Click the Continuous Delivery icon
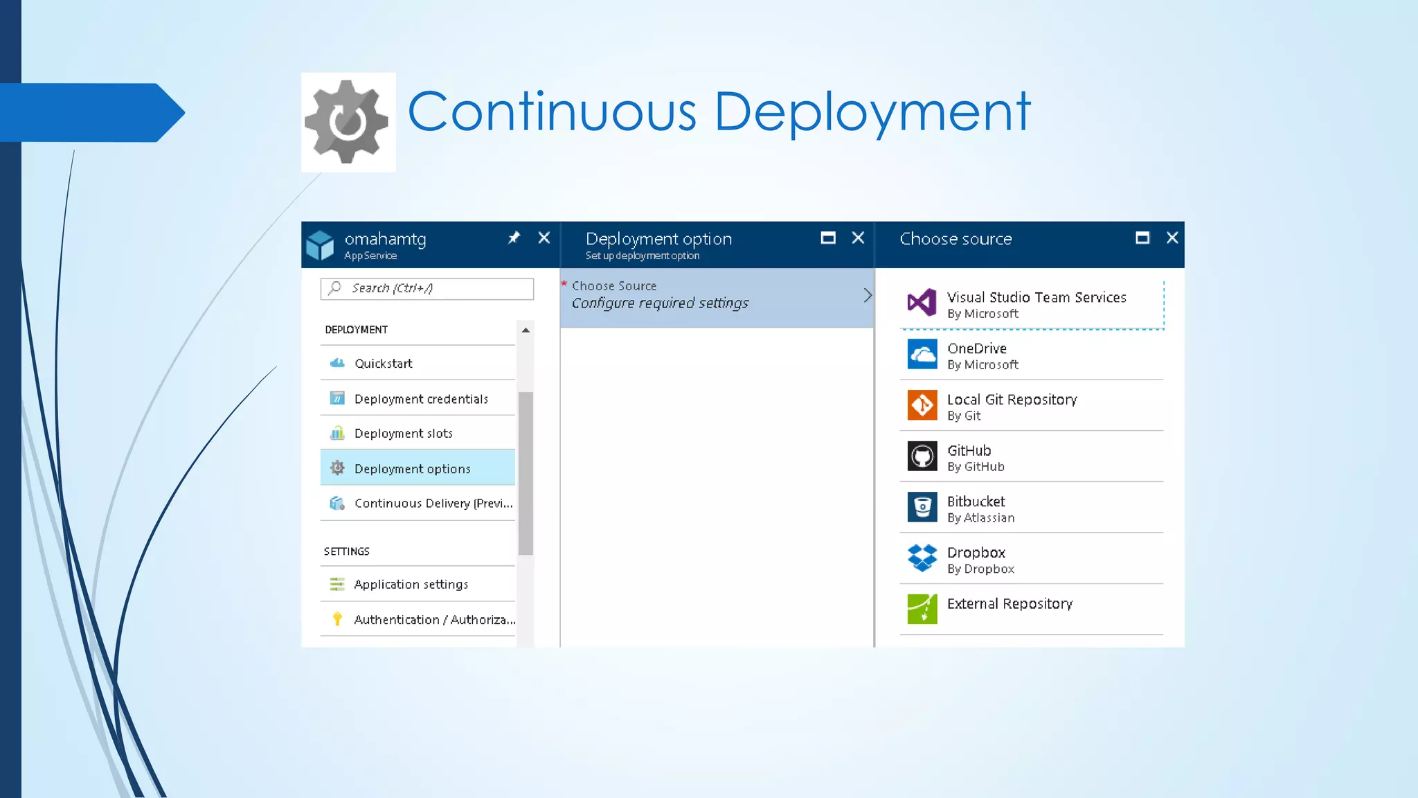Screen dimensions: 1418x798 coord(337,503)
